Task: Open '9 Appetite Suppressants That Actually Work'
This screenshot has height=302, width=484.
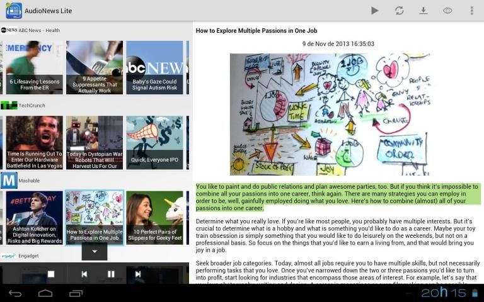Action: (x=95, y=67)
